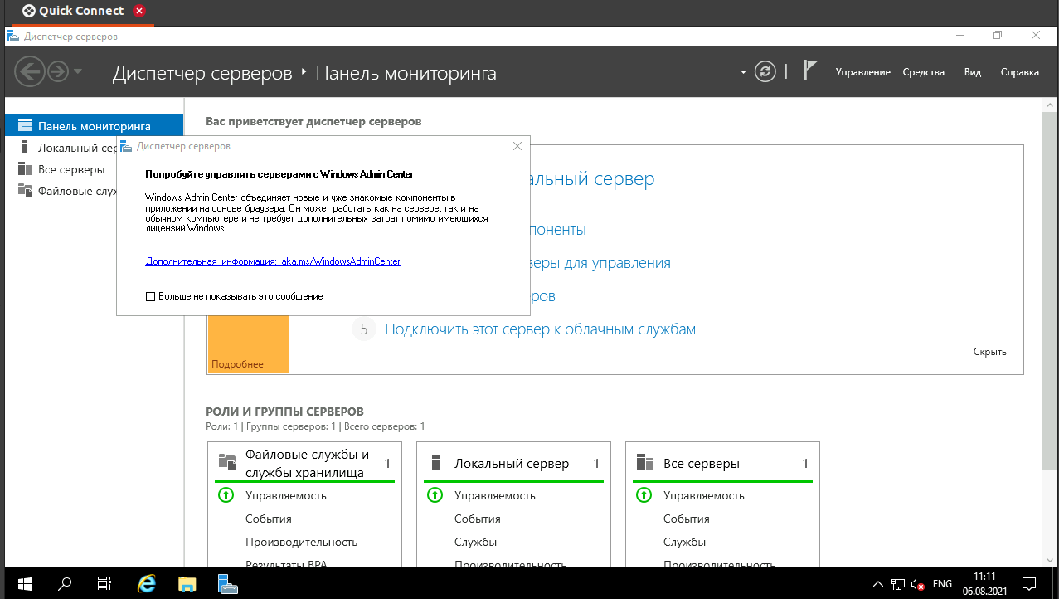Select Локальный сервер in sidebar
The width and height of the screenshot is (1059, 599).
(x=62, y=148)
